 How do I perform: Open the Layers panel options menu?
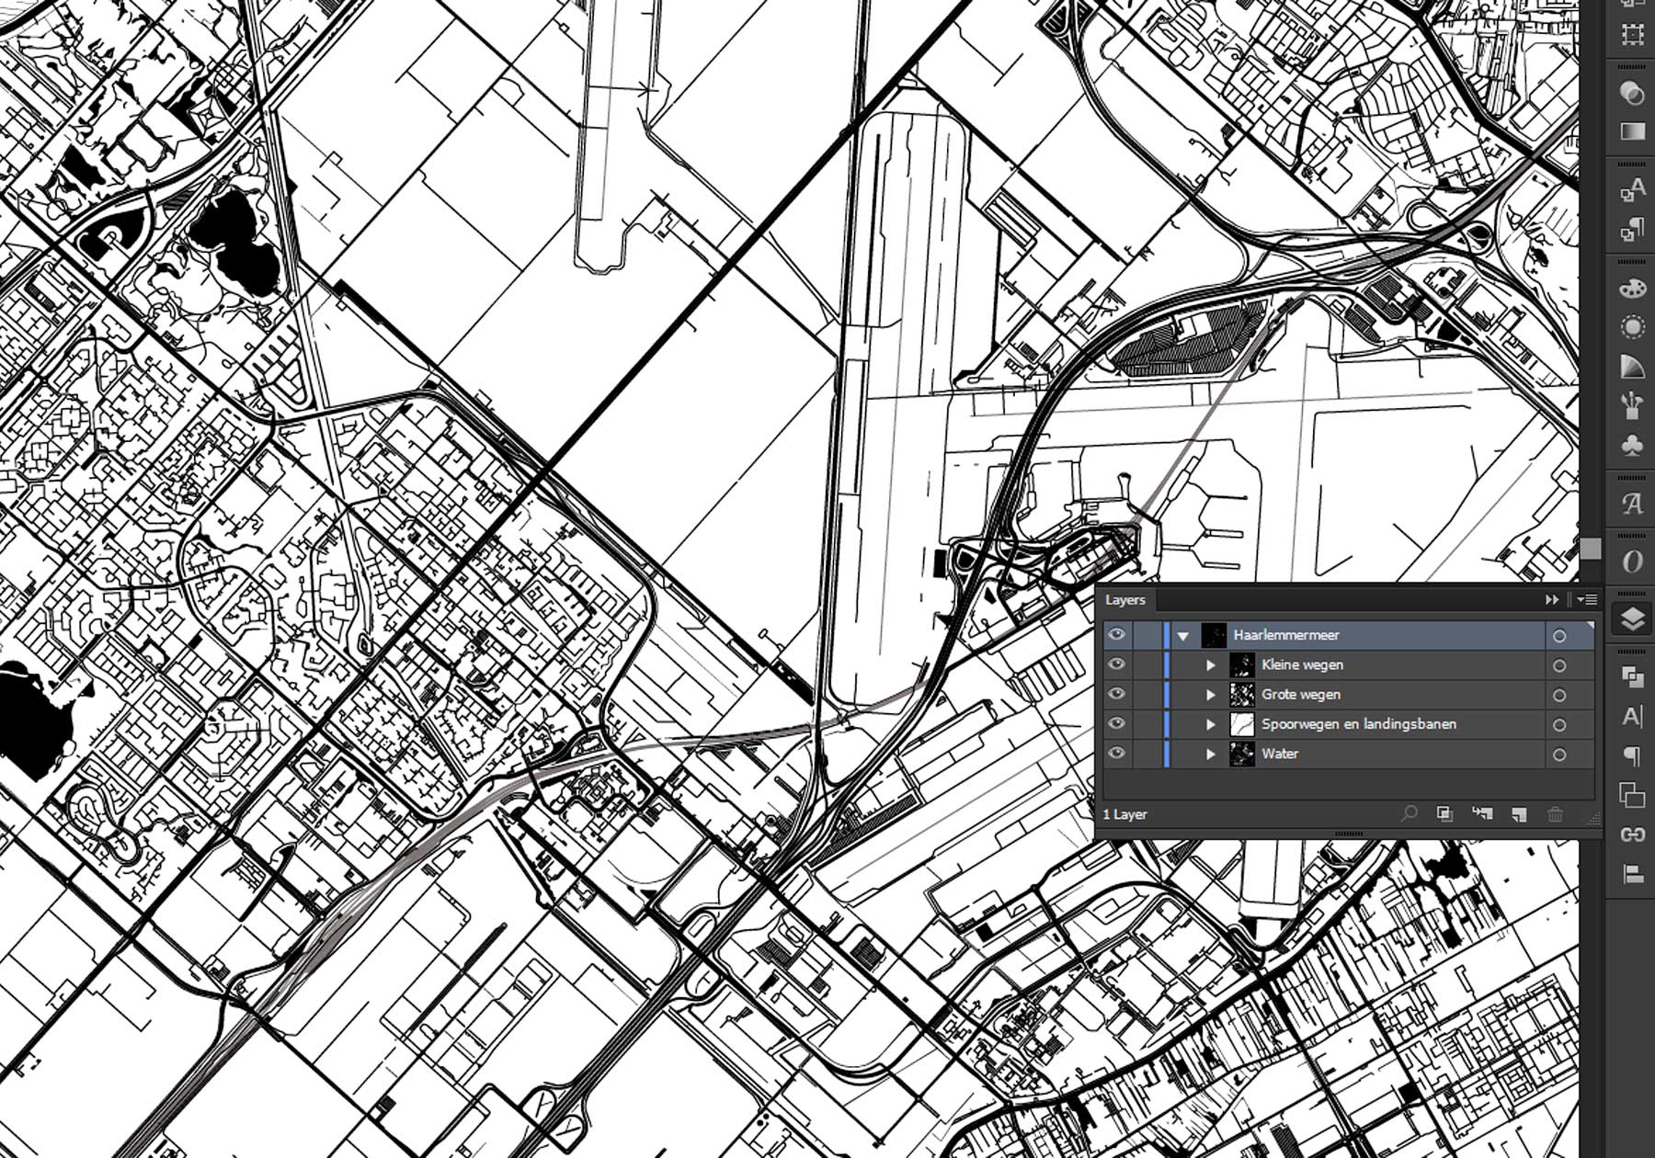tap(1588, 599)
